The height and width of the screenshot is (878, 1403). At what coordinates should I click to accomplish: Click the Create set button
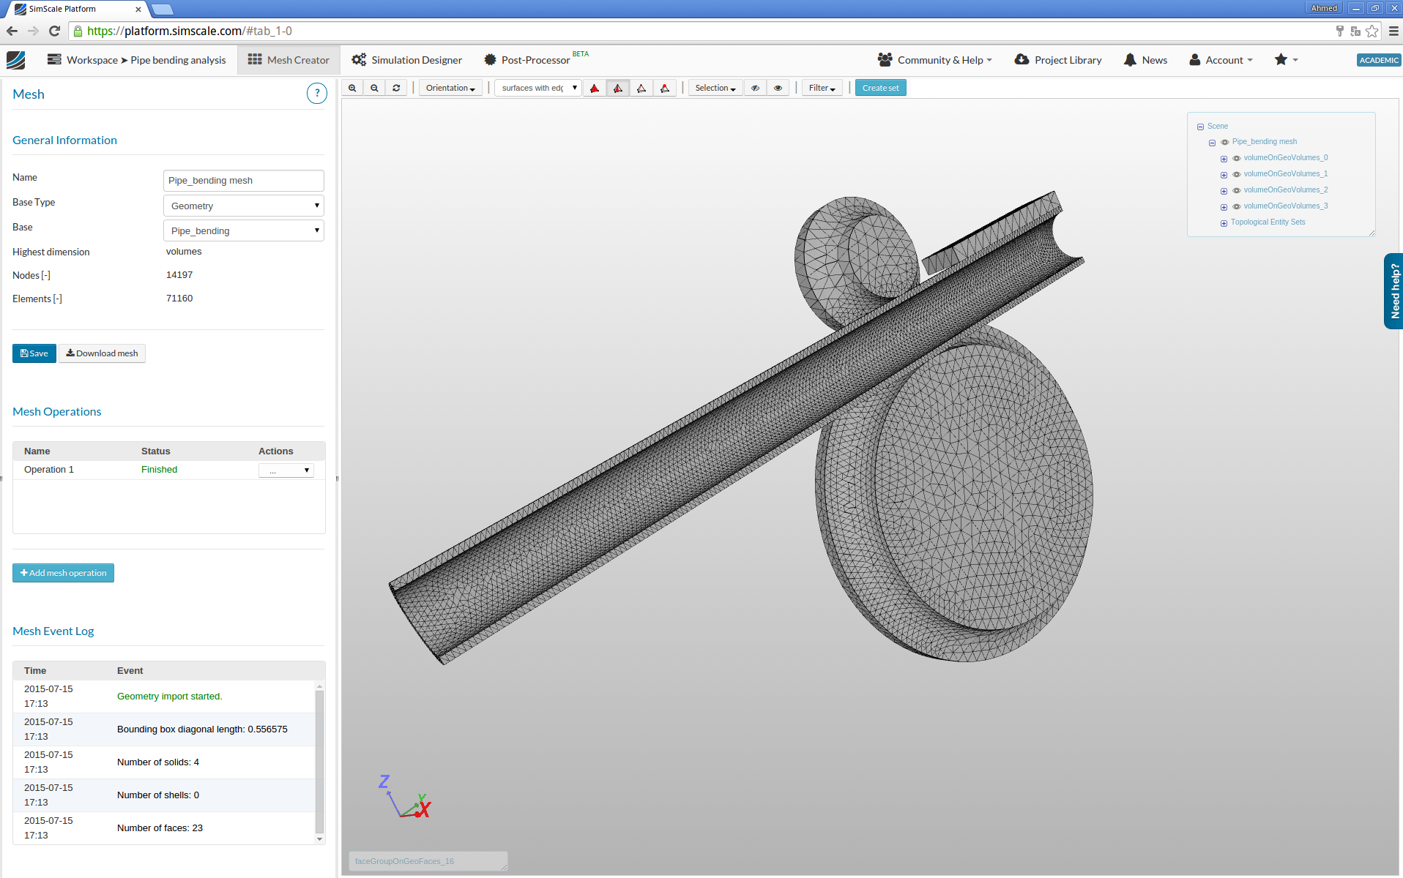pyautogui.click(x=880, y=88)
